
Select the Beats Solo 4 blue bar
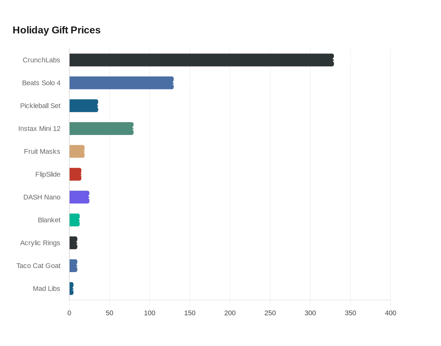pos(122,83)
